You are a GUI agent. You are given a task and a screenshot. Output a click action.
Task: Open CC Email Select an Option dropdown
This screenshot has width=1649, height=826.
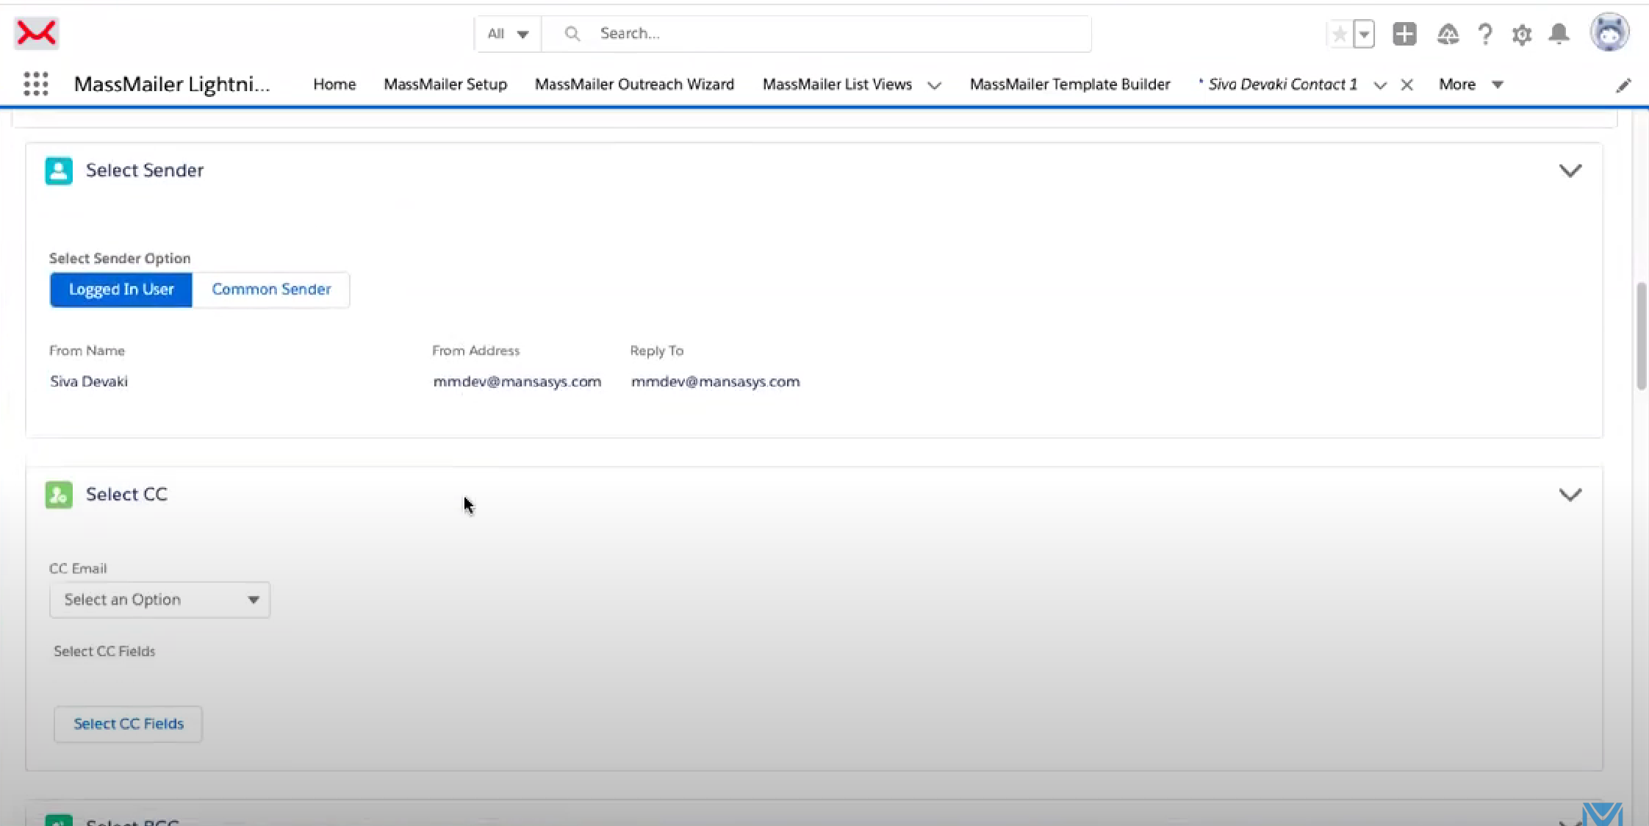click(160, 600)
